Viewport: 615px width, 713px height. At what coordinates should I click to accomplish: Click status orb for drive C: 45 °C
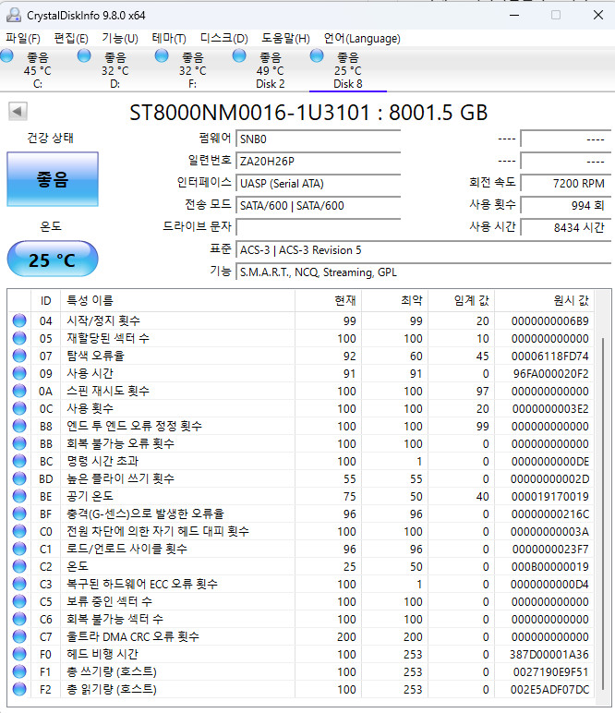(6, 56)
